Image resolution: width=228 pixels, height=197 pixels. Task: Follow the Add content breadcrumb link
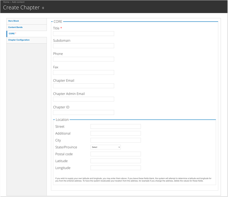(19, 2)
